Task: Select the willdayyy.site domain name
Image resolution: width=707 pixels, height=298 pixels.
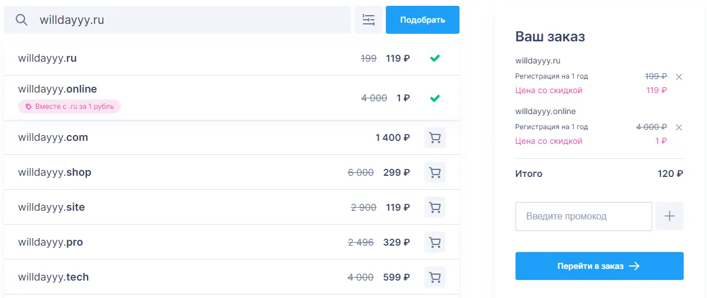Action: point(51,207)
